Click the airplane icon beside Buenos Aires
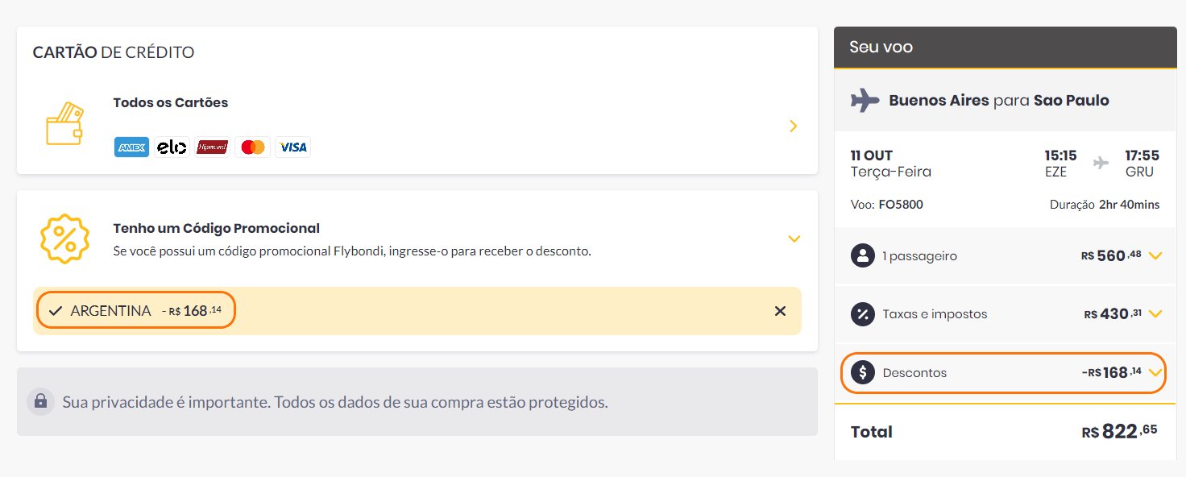The width and height of the screenshot is (1186, 477). [865, 101]
